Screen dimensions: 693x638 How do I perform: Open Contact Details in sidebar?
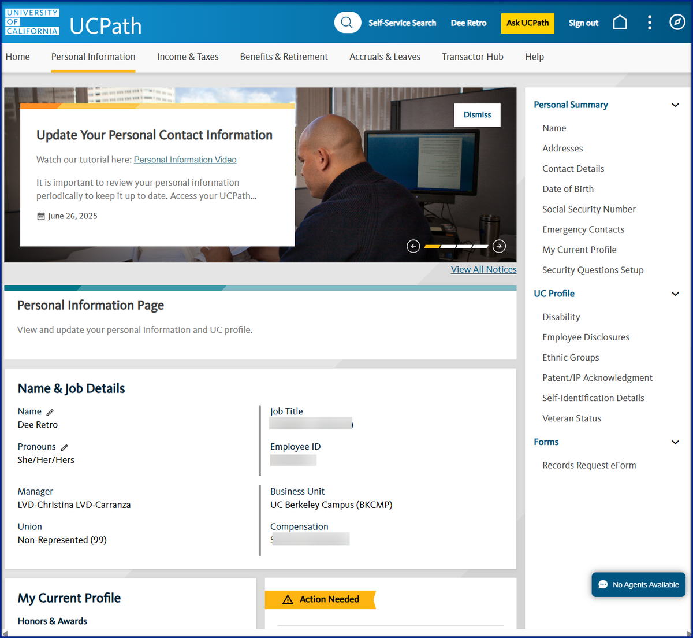coord(573,169)
